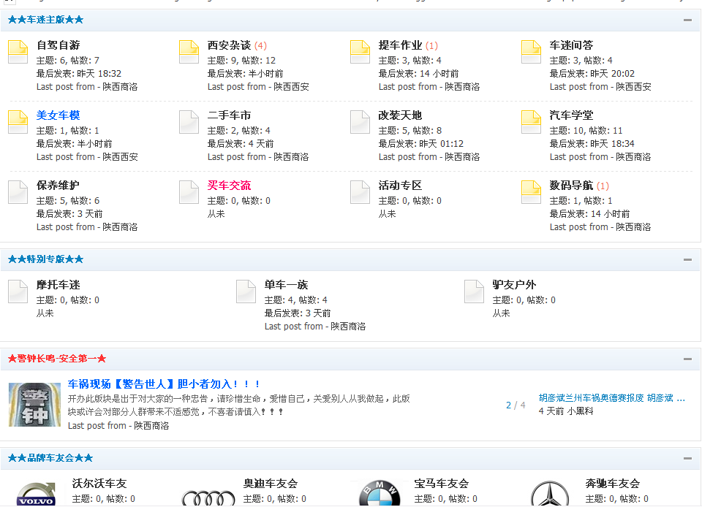
Task: Click 最后发表: 3 天前 under 单车一族
Action: [298, 313]
